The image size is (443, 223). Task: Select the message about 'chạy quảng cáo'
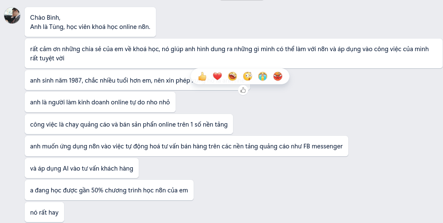tap(129, 124)
